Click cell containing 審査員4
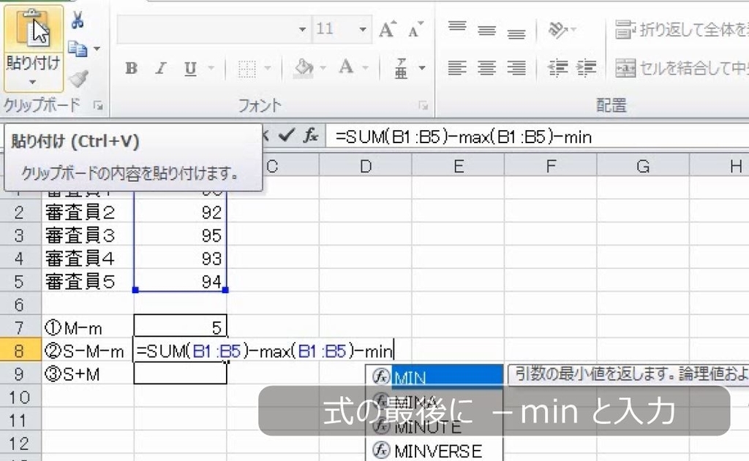Screen dimensions: 749x461 pos(88,258)
